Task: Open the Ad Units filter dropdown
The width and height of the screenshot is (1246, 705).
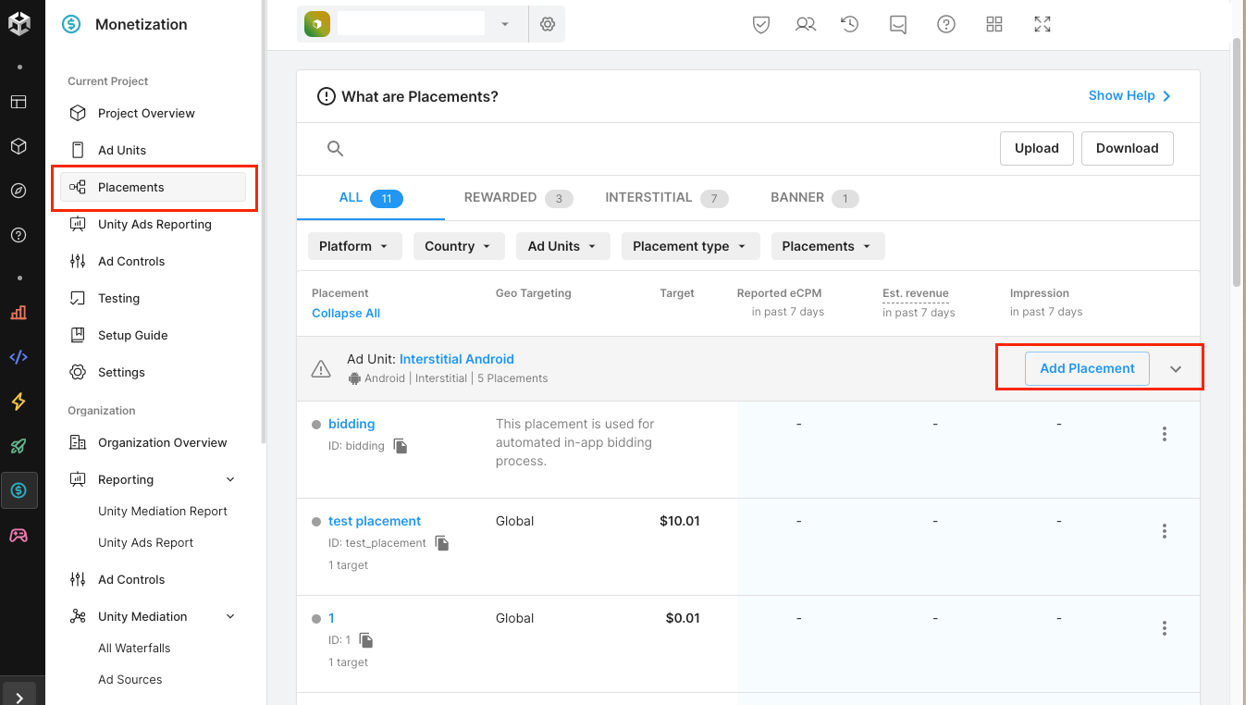Action: [563, 246]
